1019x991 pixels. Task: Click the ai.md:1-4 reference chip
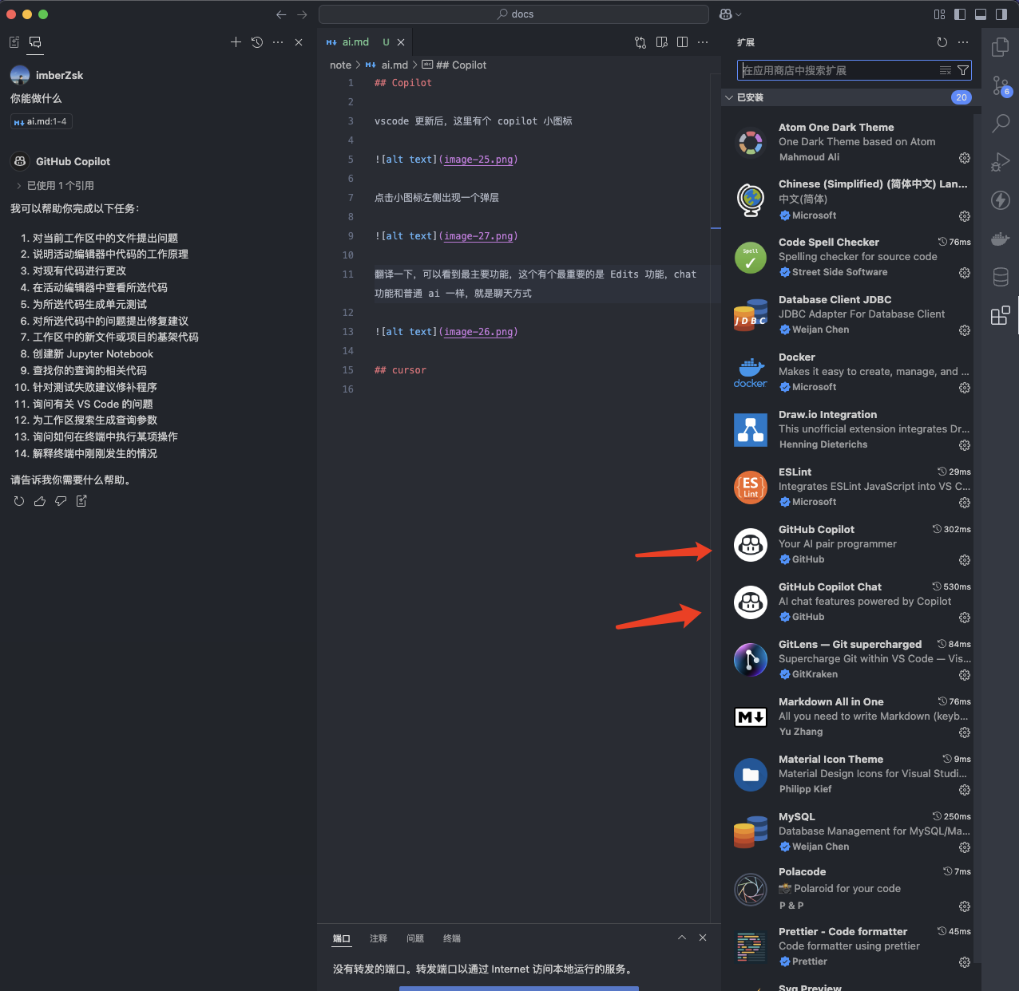tap(41, 121)
